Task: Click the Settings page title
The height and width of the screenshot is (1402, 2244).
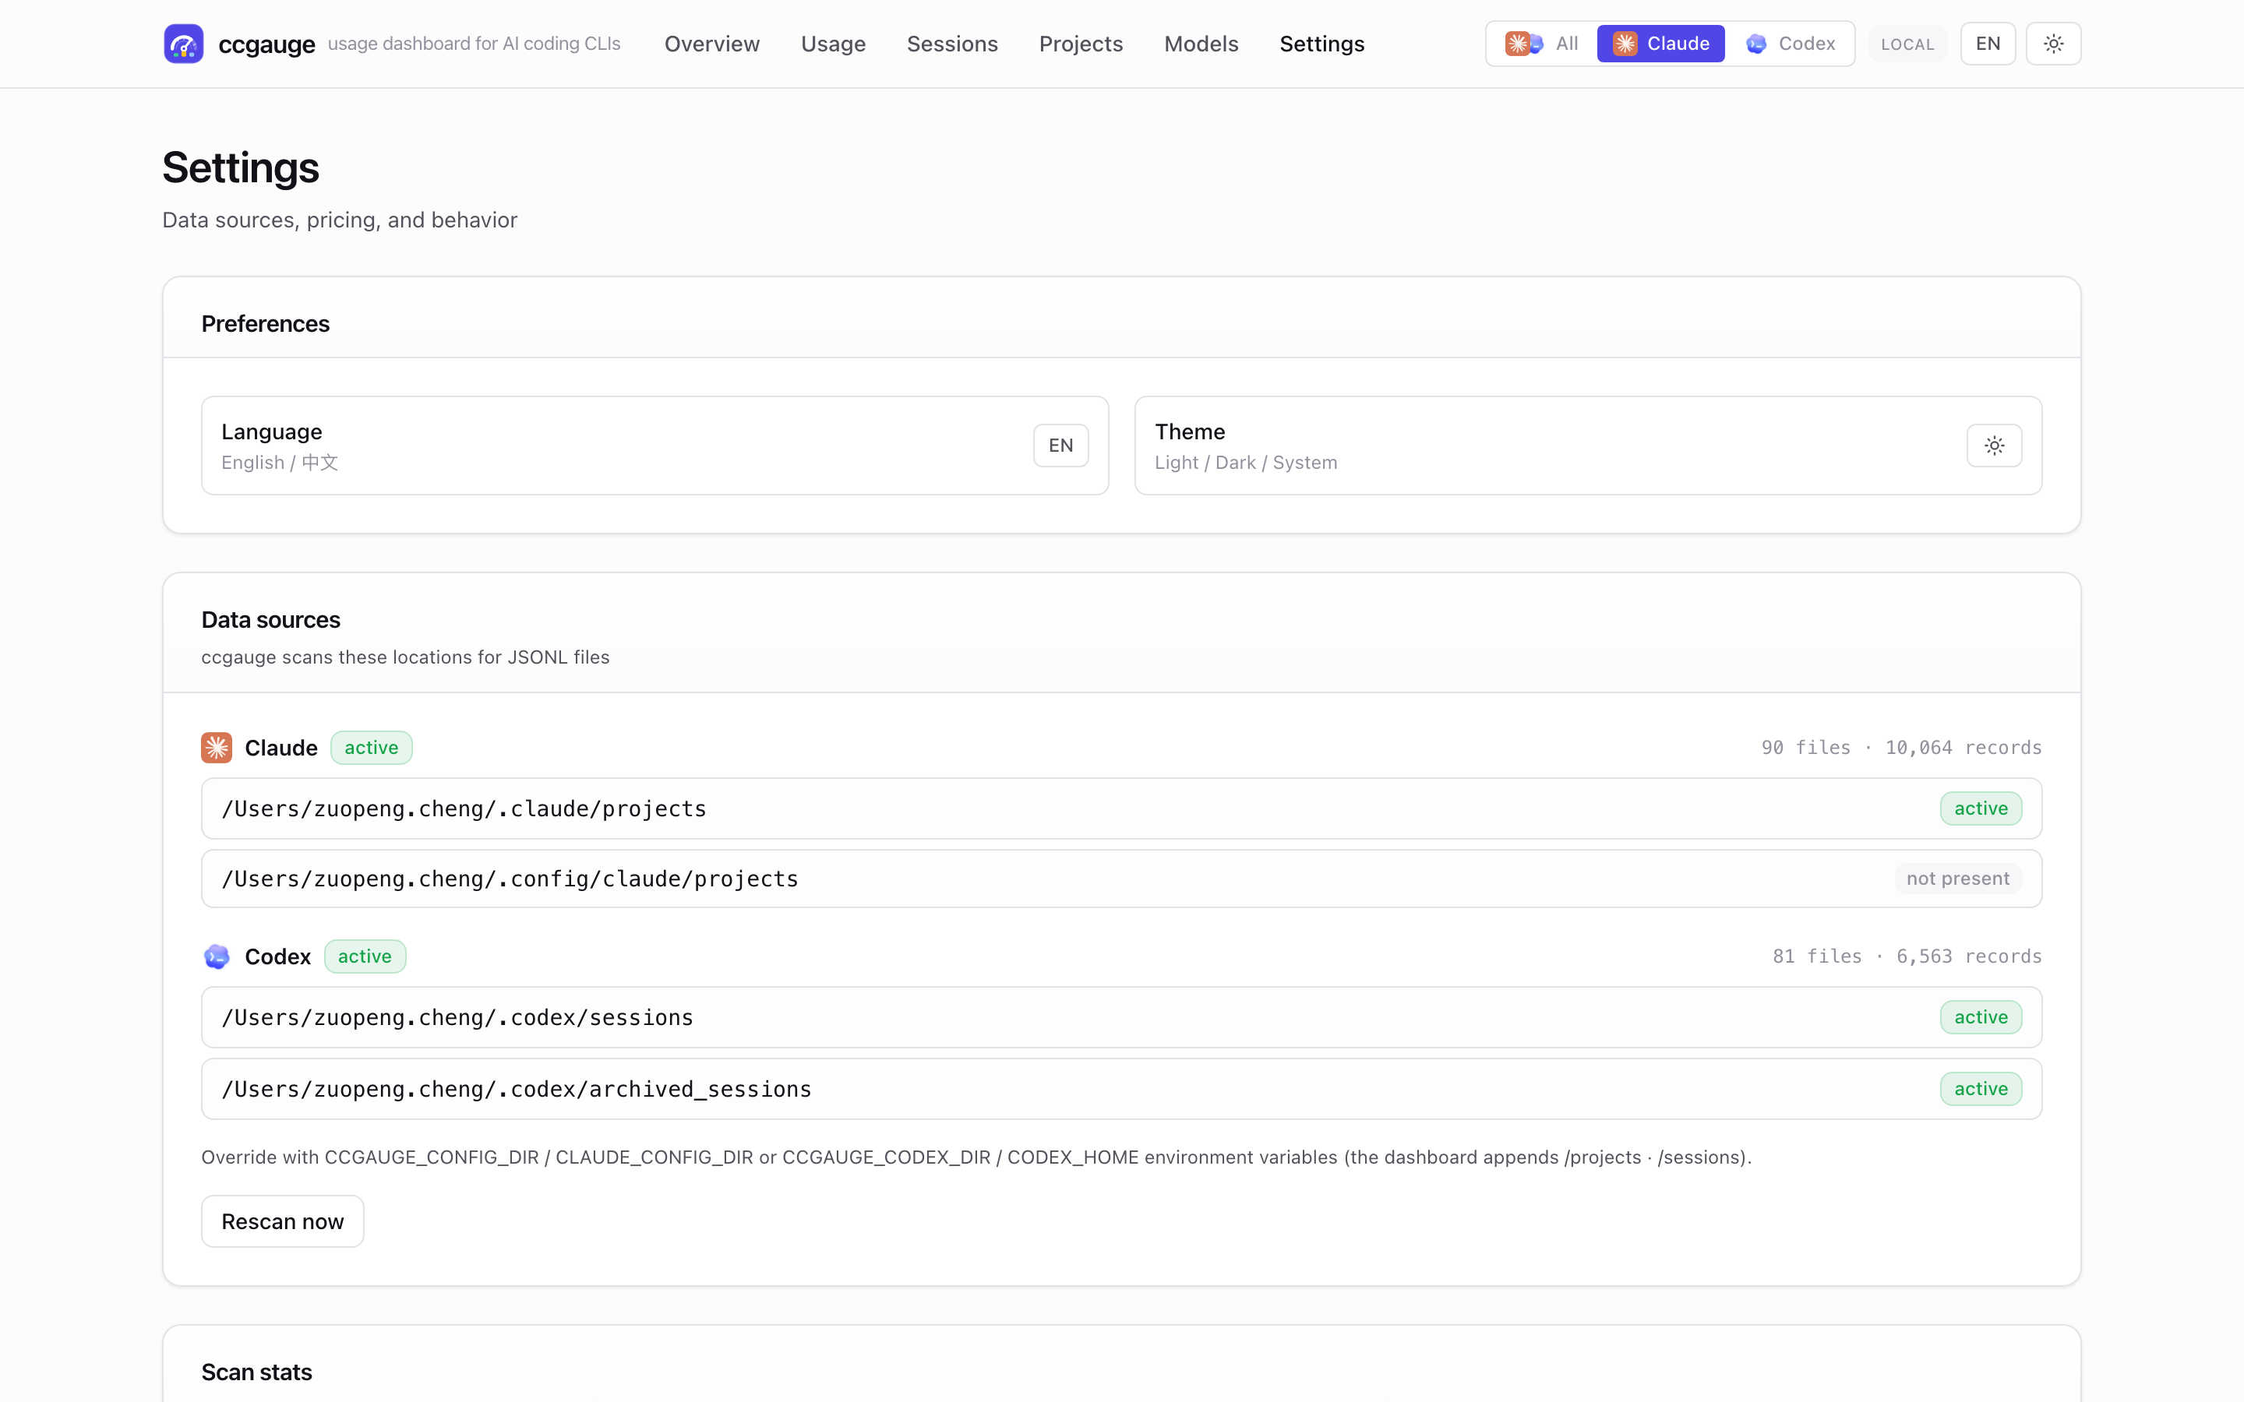Action: click(240, 167)
